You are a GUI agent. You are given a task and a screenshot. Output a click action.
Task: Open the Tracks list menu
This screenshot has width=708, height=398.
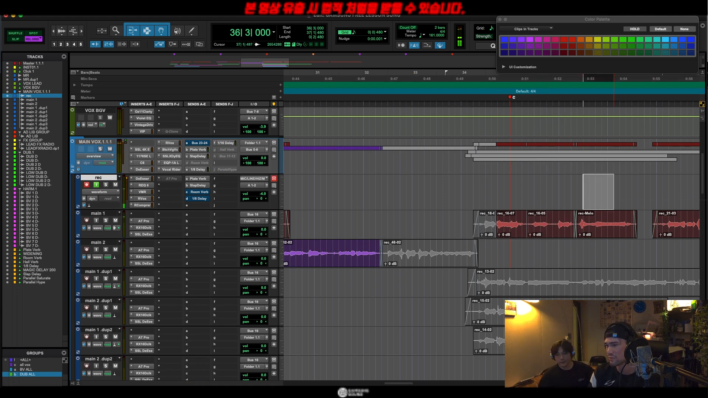click(64, 57)
